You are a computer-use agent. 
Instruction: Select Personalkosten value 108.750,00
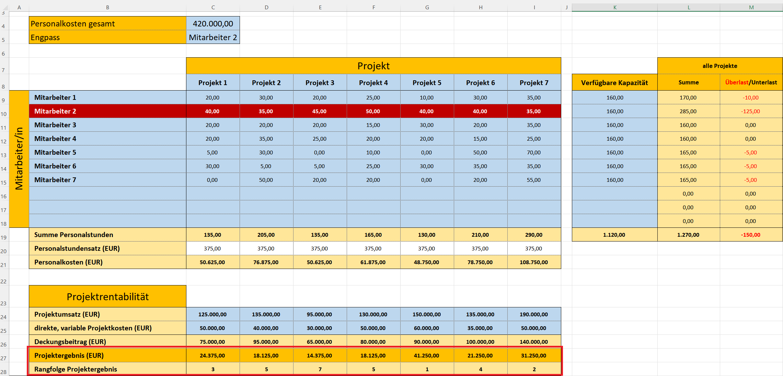coord(534,262)
